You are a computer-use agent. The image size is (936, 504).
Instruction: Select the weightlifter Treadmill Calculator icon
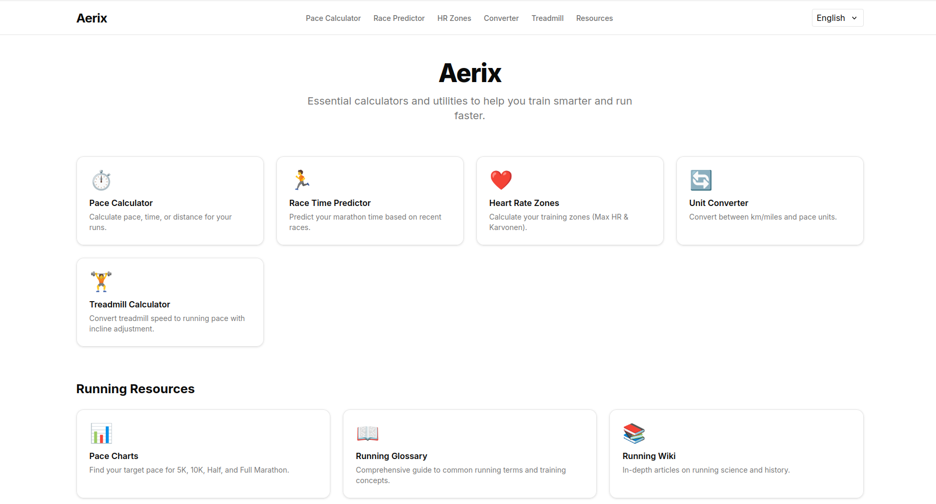pyautogui.click(x=101, y=281)
